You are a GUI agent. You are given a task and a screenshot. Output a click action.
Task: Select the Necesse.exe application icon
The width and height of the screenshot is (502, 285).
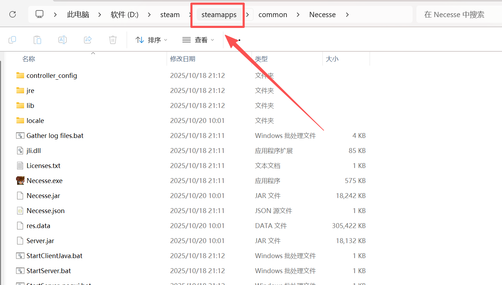tap(20, 181)
